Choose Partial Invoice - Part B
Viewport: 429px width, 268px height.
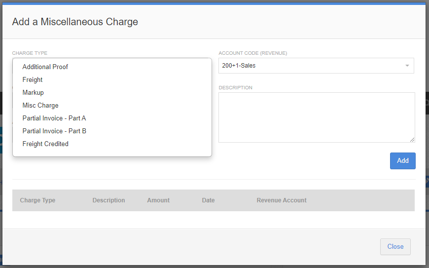pyautogui.click(x=112, y=131)
